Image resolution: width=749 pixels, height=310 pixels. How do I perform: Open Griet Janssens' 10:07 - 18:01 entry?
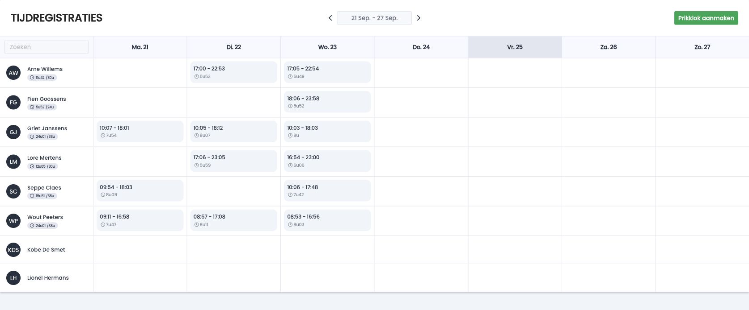[140, 132]
